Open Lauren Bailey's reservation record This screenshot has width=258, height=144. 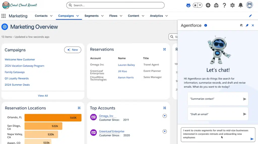point(126,65)
